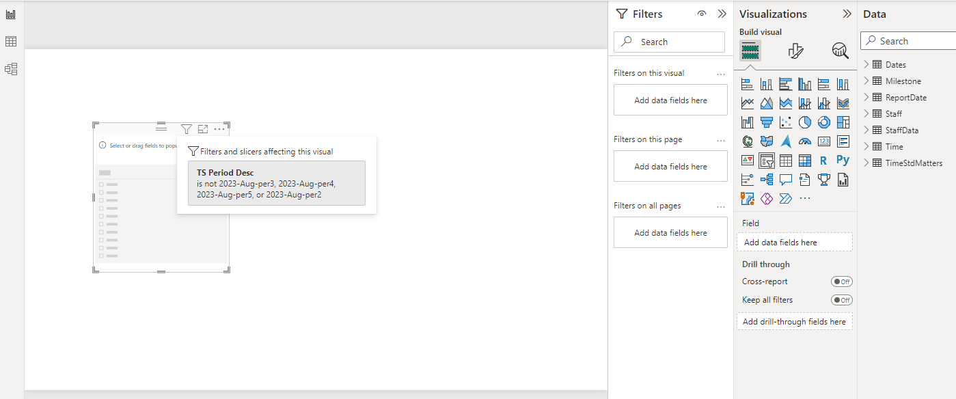Image resolution: width=956 pixels, height=399 pixels.
Task: Switch to Report view in left sidebar
Action: (x=11, y=14)
